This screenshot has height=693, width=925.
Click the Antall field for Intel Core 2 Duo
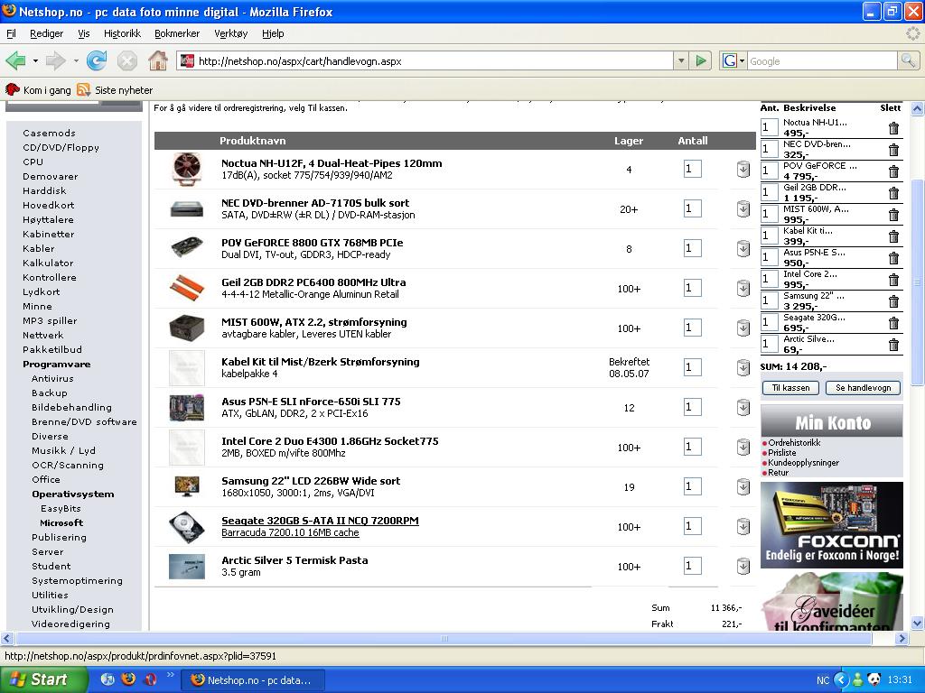[x=692, y=447]
